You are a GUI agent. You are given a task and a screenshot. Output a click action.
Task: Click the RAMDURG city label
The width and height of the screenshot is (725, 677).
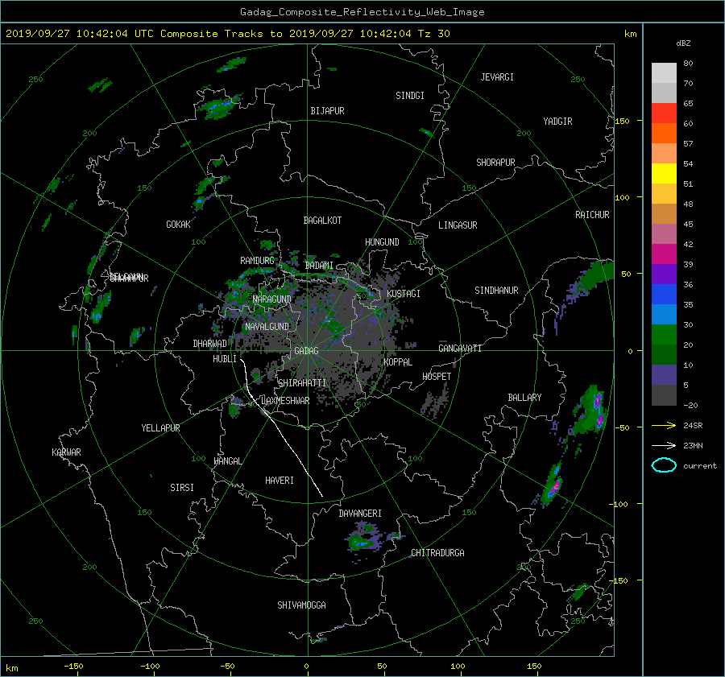(x=257, y=261)
